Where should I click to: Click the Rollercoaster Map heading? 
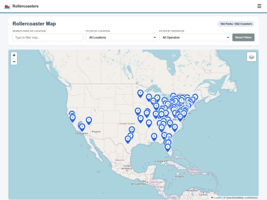click(x=34, y=24)
